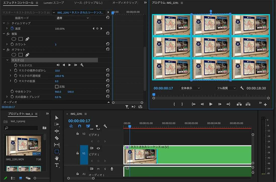Track mask backward one frame

58,65
